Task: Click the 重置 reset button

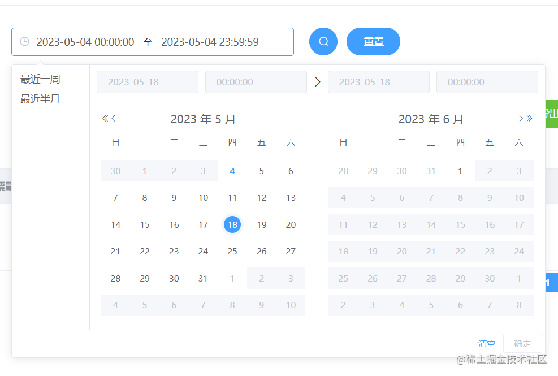Action: point(373,41)
